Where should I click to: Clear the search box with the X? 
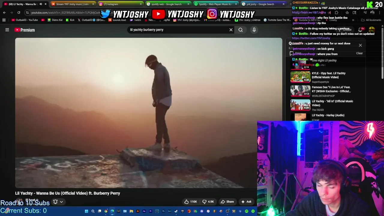(231, 30)
